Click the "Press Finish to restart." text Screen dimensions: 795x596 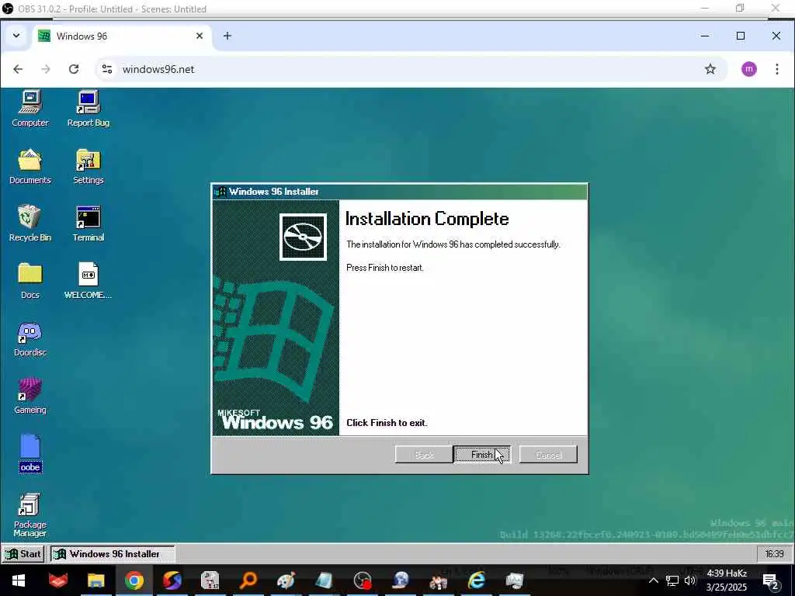[385, 268]
